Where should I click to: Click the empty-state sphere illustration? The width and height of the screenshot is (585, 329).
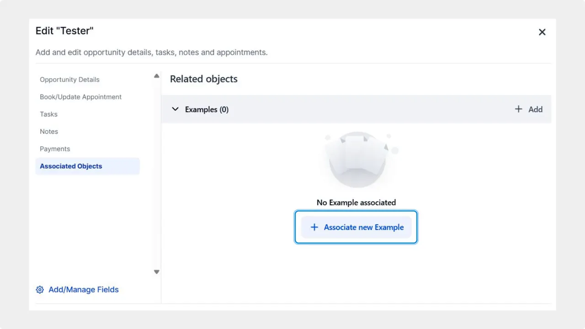356,160
